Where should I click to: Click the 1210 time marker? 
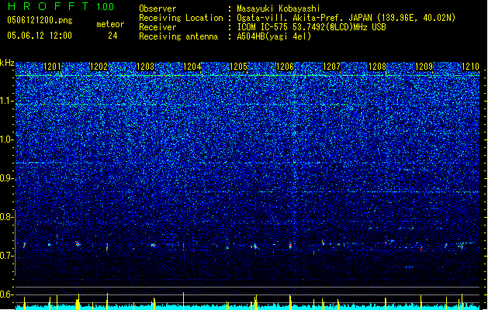[x=470, y=67]
